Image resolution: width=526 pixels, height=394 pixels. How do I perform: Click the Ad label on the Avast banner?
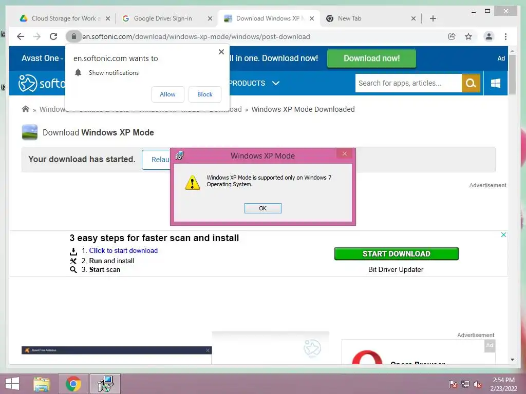point(501,58)
